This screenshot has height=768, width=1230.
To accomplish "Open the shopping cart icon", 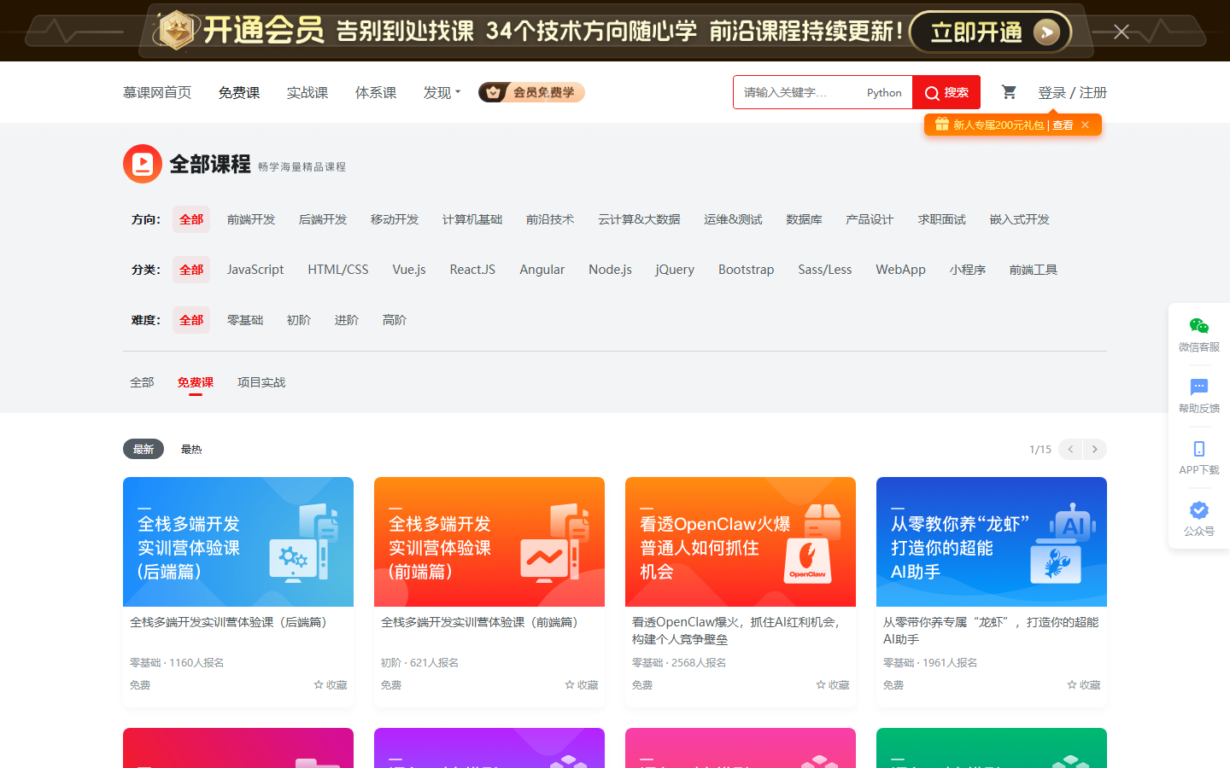I will [1009, 92].
